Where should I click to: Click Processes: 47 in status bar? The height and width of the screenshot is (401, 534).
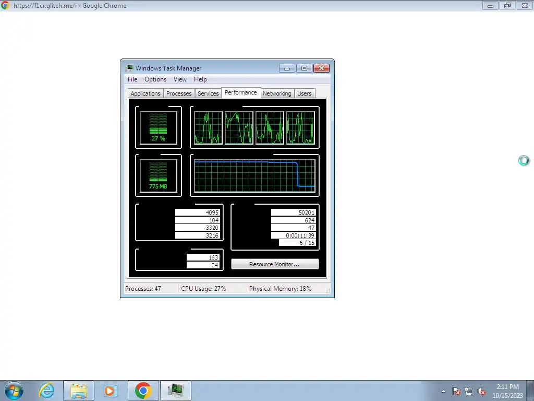143,288
